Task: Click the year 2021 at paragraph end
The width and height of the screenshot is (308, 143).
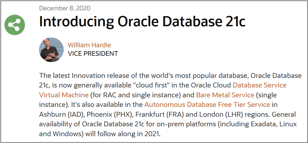Action: (x=151, y=133)
